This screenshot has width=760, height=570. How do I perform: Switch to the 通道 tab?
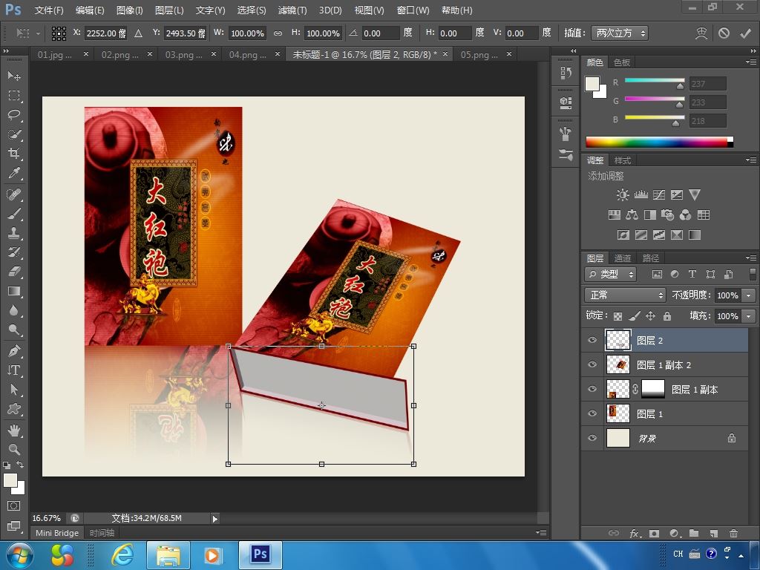[622, 258]
